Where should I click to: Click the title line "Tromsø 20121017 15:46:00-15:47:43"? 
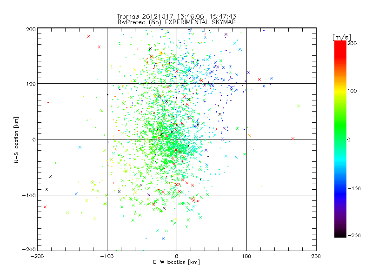[x=176, y=16]
